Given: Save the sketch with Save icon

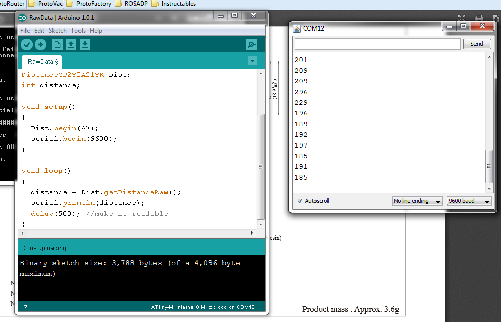Looking at the screenshot, I should (85, 45).
